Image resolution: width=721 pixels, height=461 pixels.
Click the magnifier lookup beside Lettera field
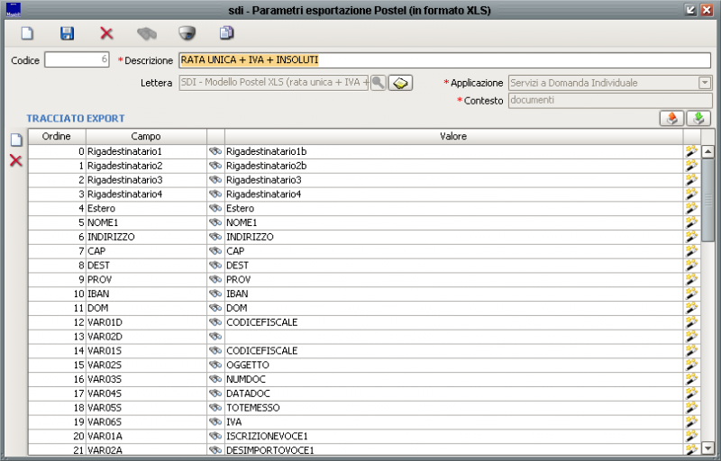coord(379,83)
